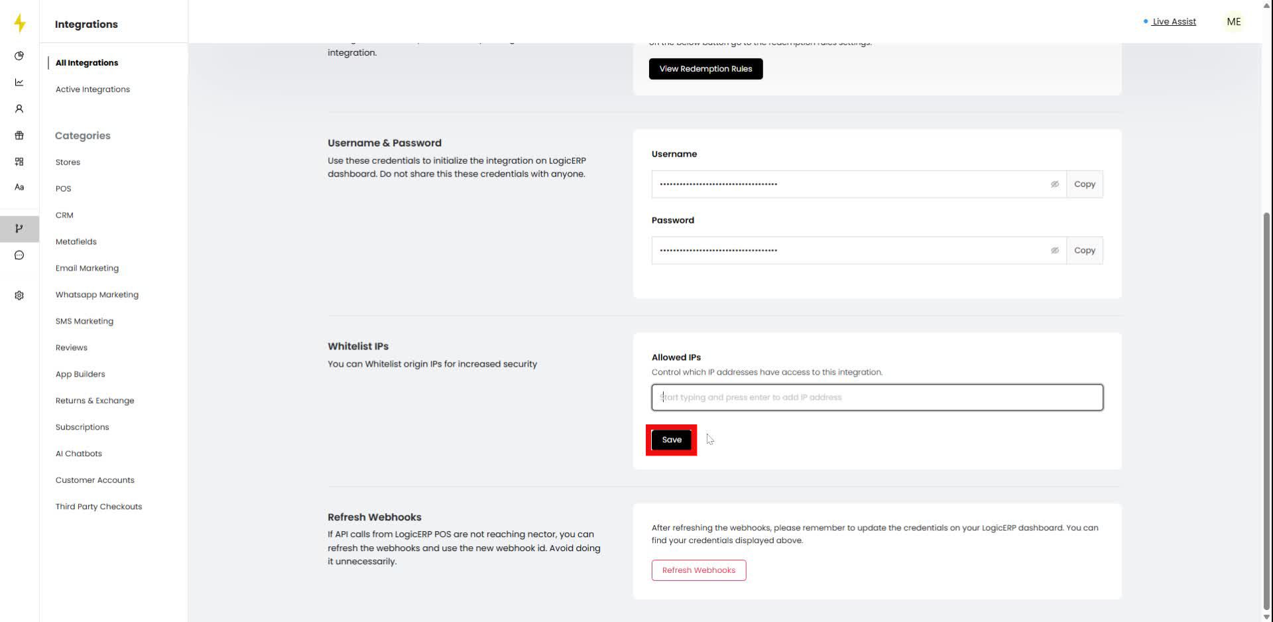Open the Live Assist link
Image resolution: width=1273 pixels, height=622 pixels.
(x=1174, y=22)
